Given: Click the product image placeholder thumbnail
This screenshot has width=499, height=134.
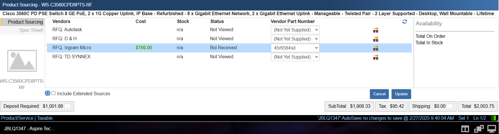Looking at the screenshot, I should pos(22,61).
